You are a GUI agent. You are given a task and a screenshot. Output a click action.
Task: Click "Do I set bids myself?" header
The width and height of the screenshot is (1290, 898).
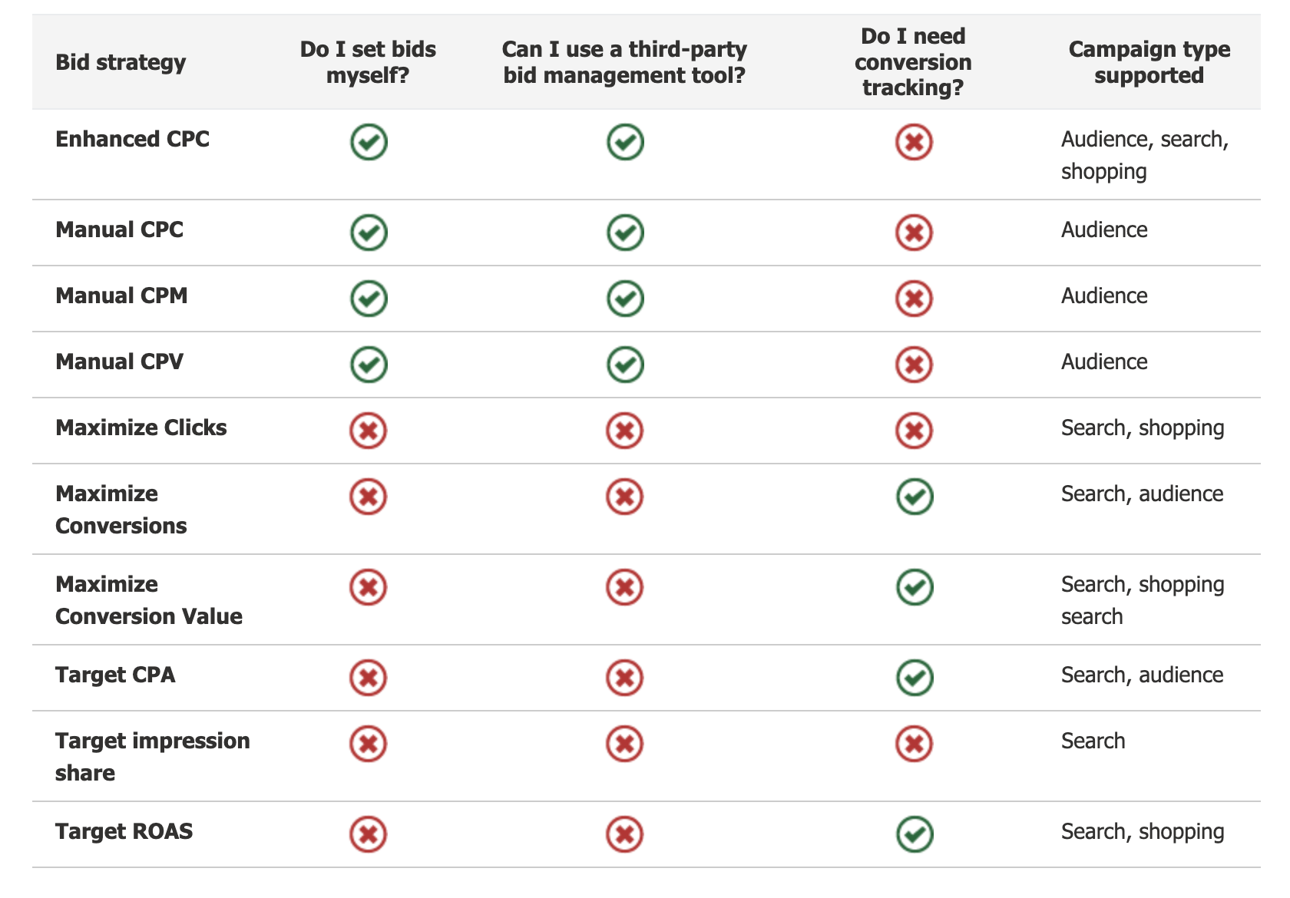pyautogui.click(x=368, y=62)
